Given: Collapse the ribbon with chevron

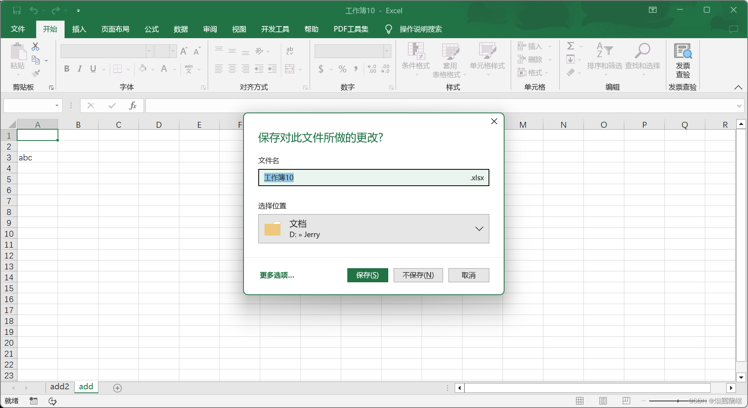Looking at the screenshot, I should pyautogui.click(x=738, y=87).
